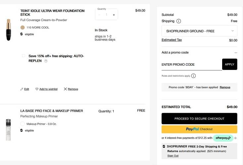The width and height of the screenshot is (243, 165).
Task: Open SHOPRUNNER GROUND shipping dropdown
Action: [x=199, y=31]
